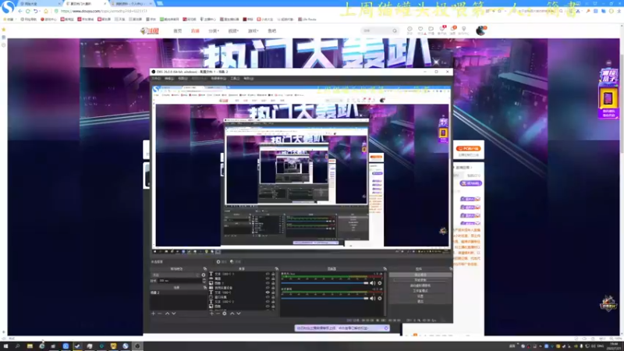Enable 工作室模式 in OBS controls

[420, 291]
